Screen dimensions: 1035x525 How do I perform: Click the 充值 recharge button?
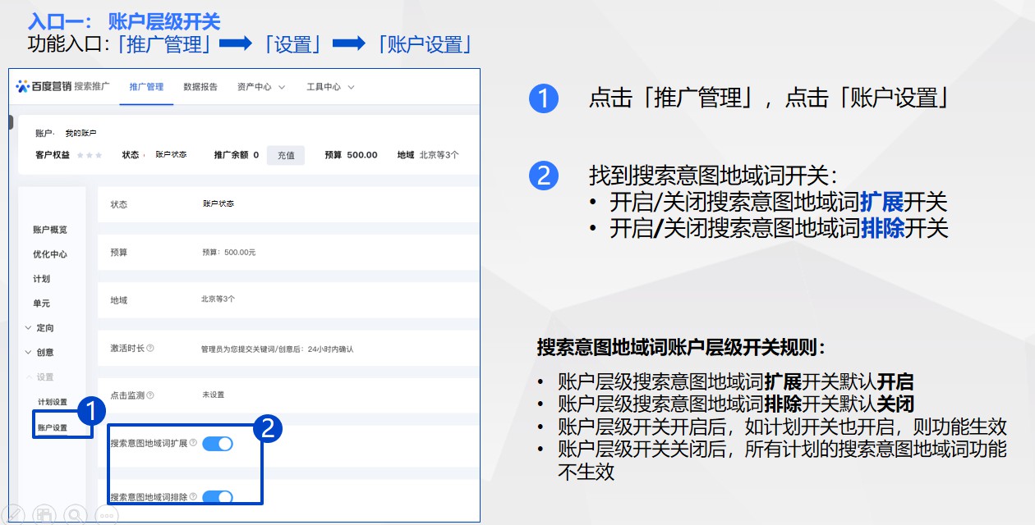point(286,155)
